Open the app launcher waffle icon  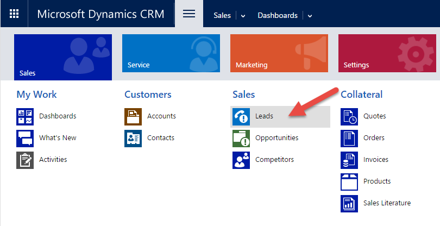click(14, 14)
